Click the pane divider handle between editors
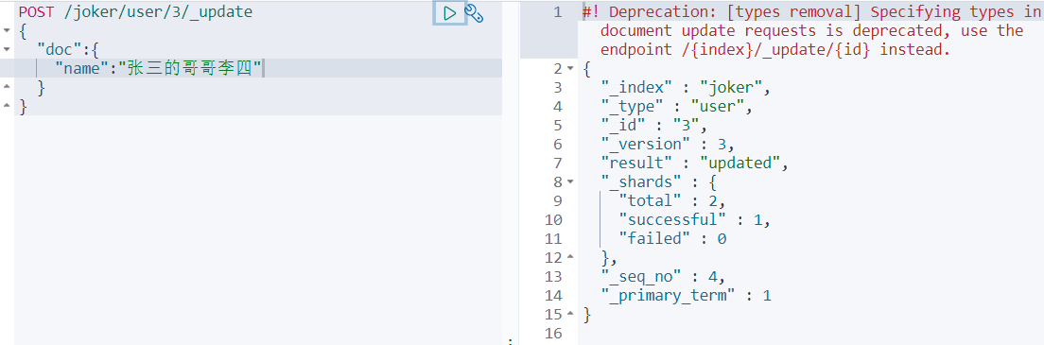The image size is (1044, 345). [511, 341]
